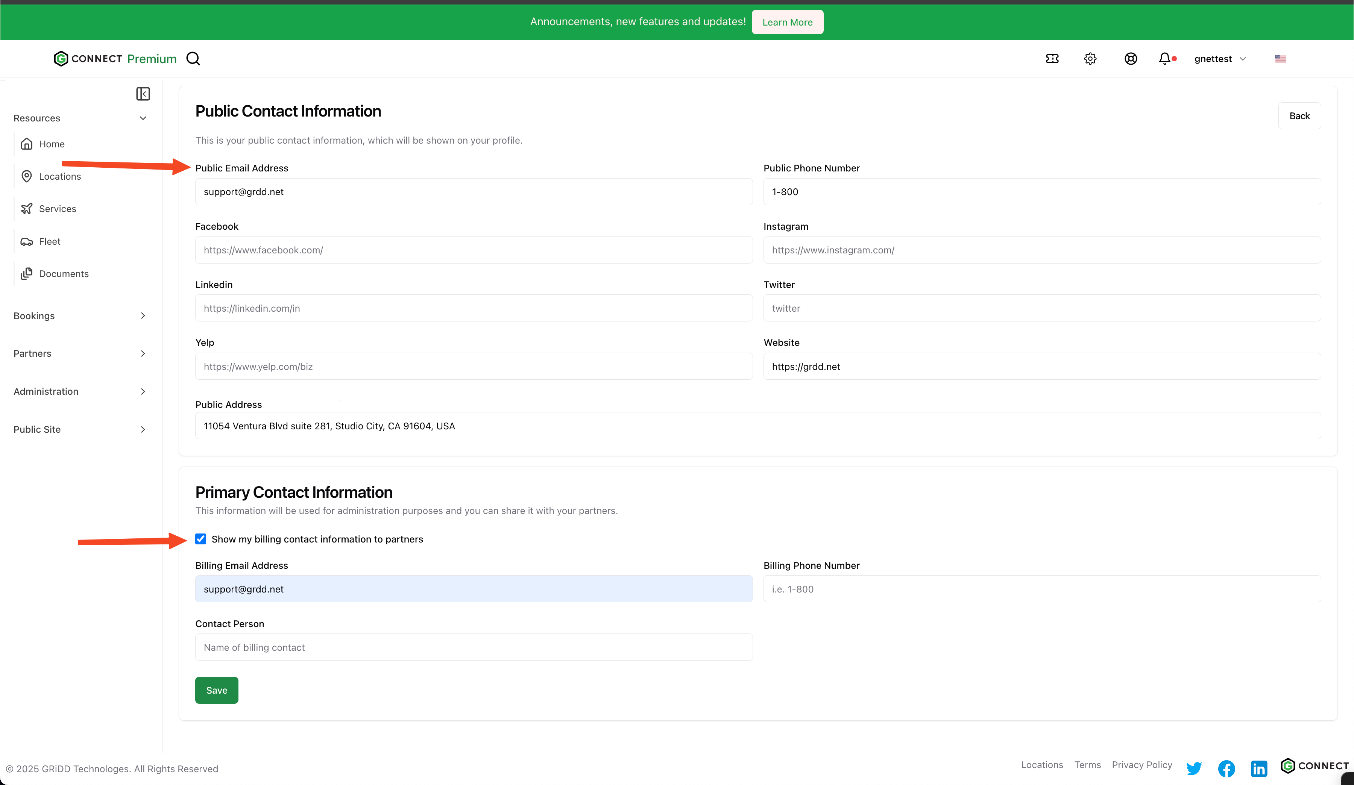Image resolution: width=1354 pixels, height=785 pixels.
Task: Click the help lifebuoy icon
Action: tap(1131, 59)
